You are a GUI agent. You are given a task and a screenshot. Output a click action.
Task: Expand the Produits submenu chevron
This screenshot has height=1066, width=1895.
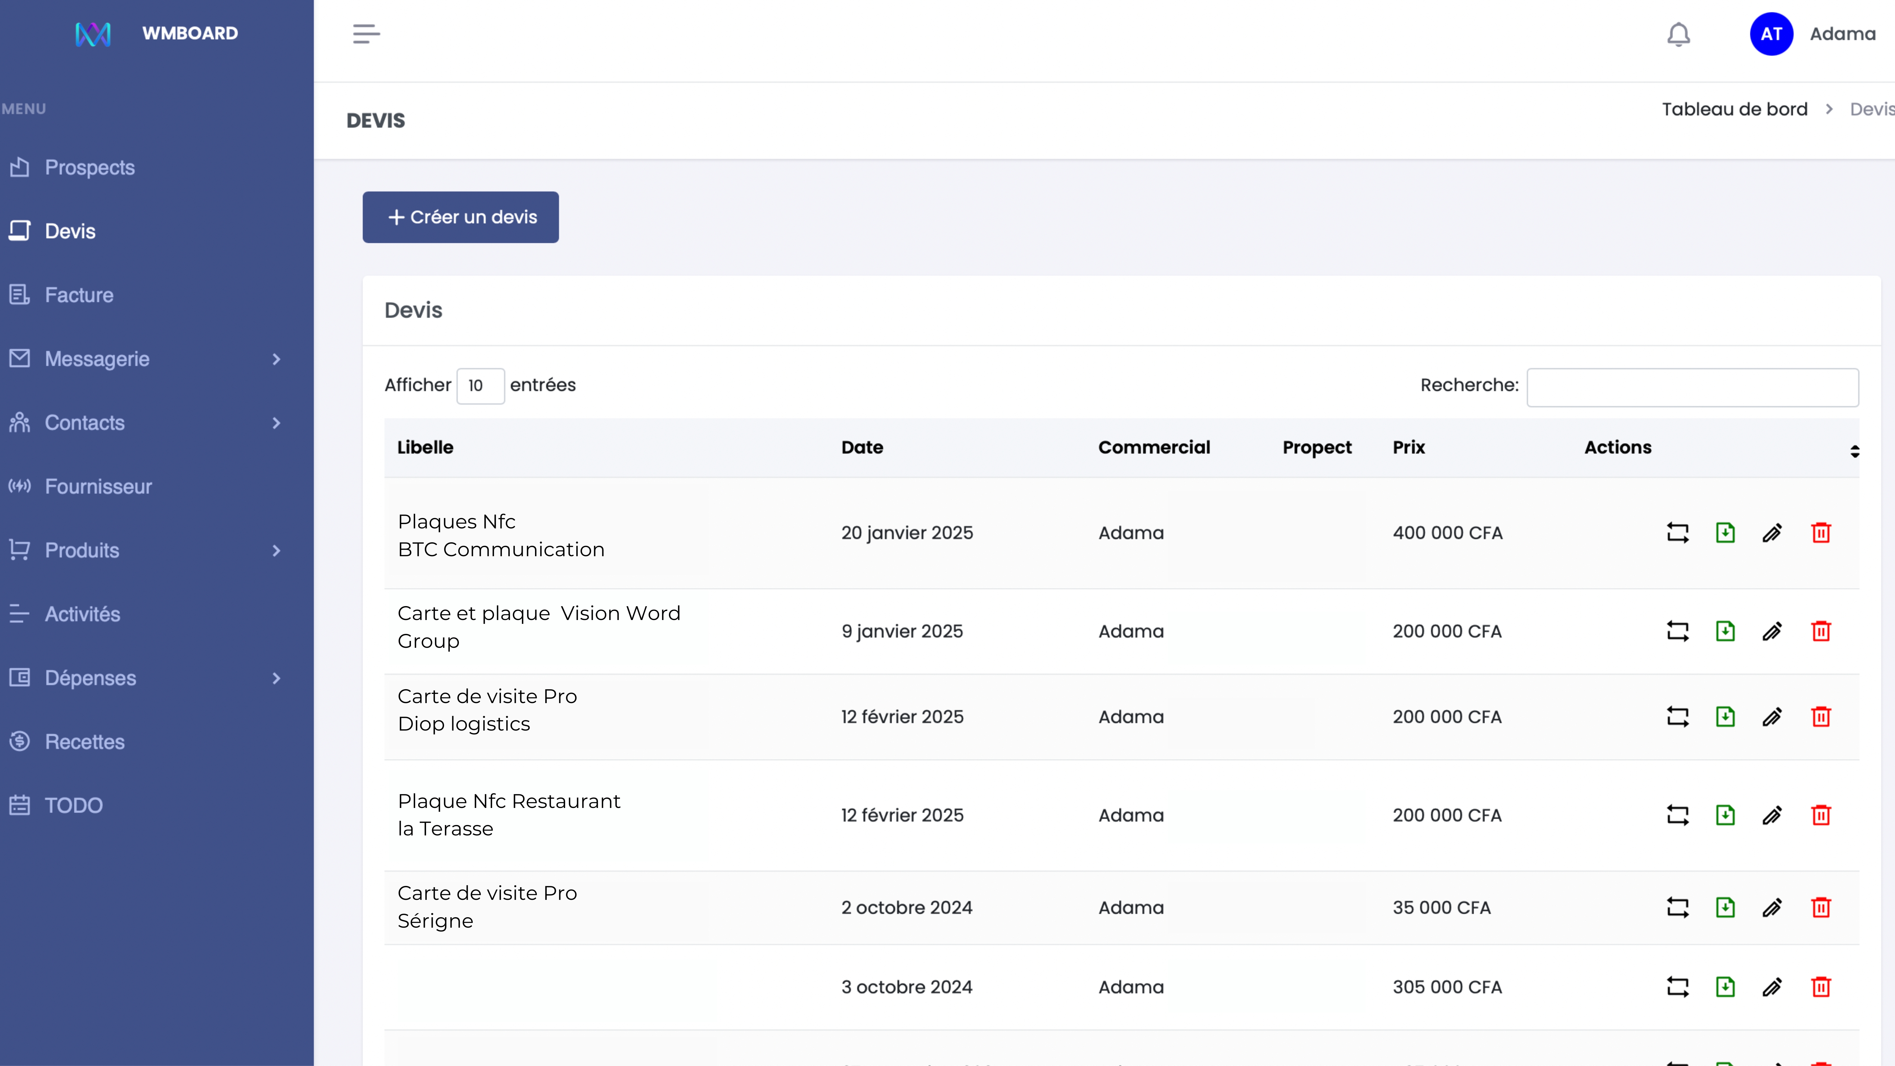(277, 550)
